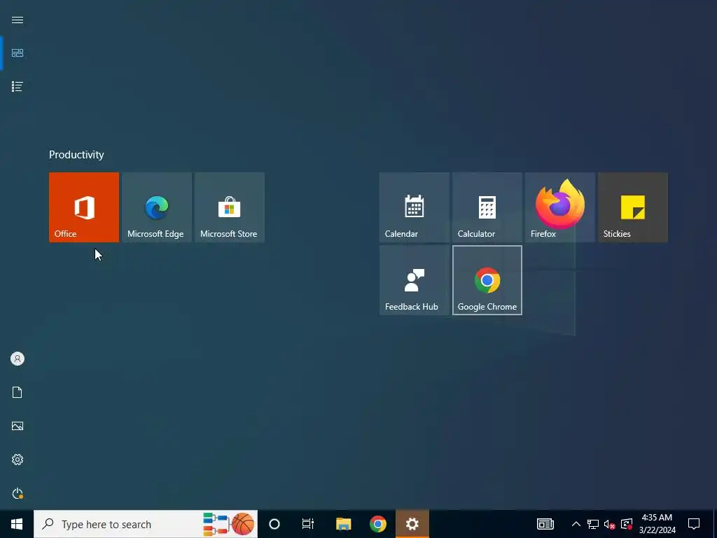Open News and interests widget

(x=545, y=524)
